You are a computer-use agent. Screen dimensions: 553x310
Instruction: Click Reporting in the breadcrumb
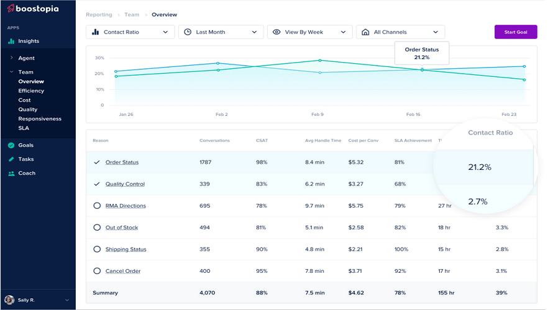pyautogui.click(x=99, y=15)
